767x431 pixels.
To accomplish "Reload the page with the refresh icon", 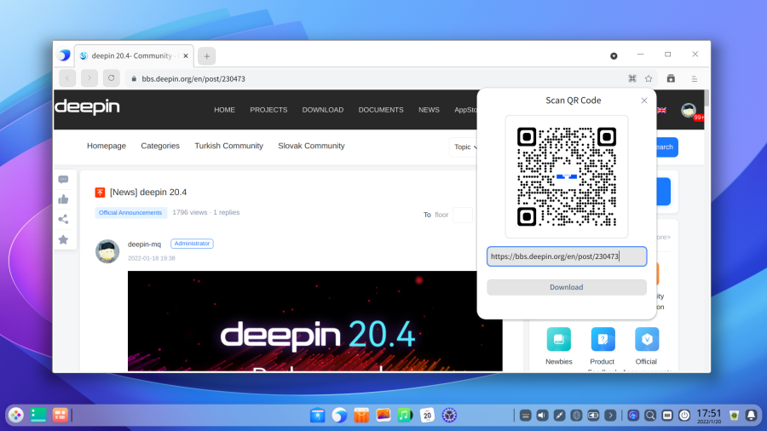I will [111, 78].
